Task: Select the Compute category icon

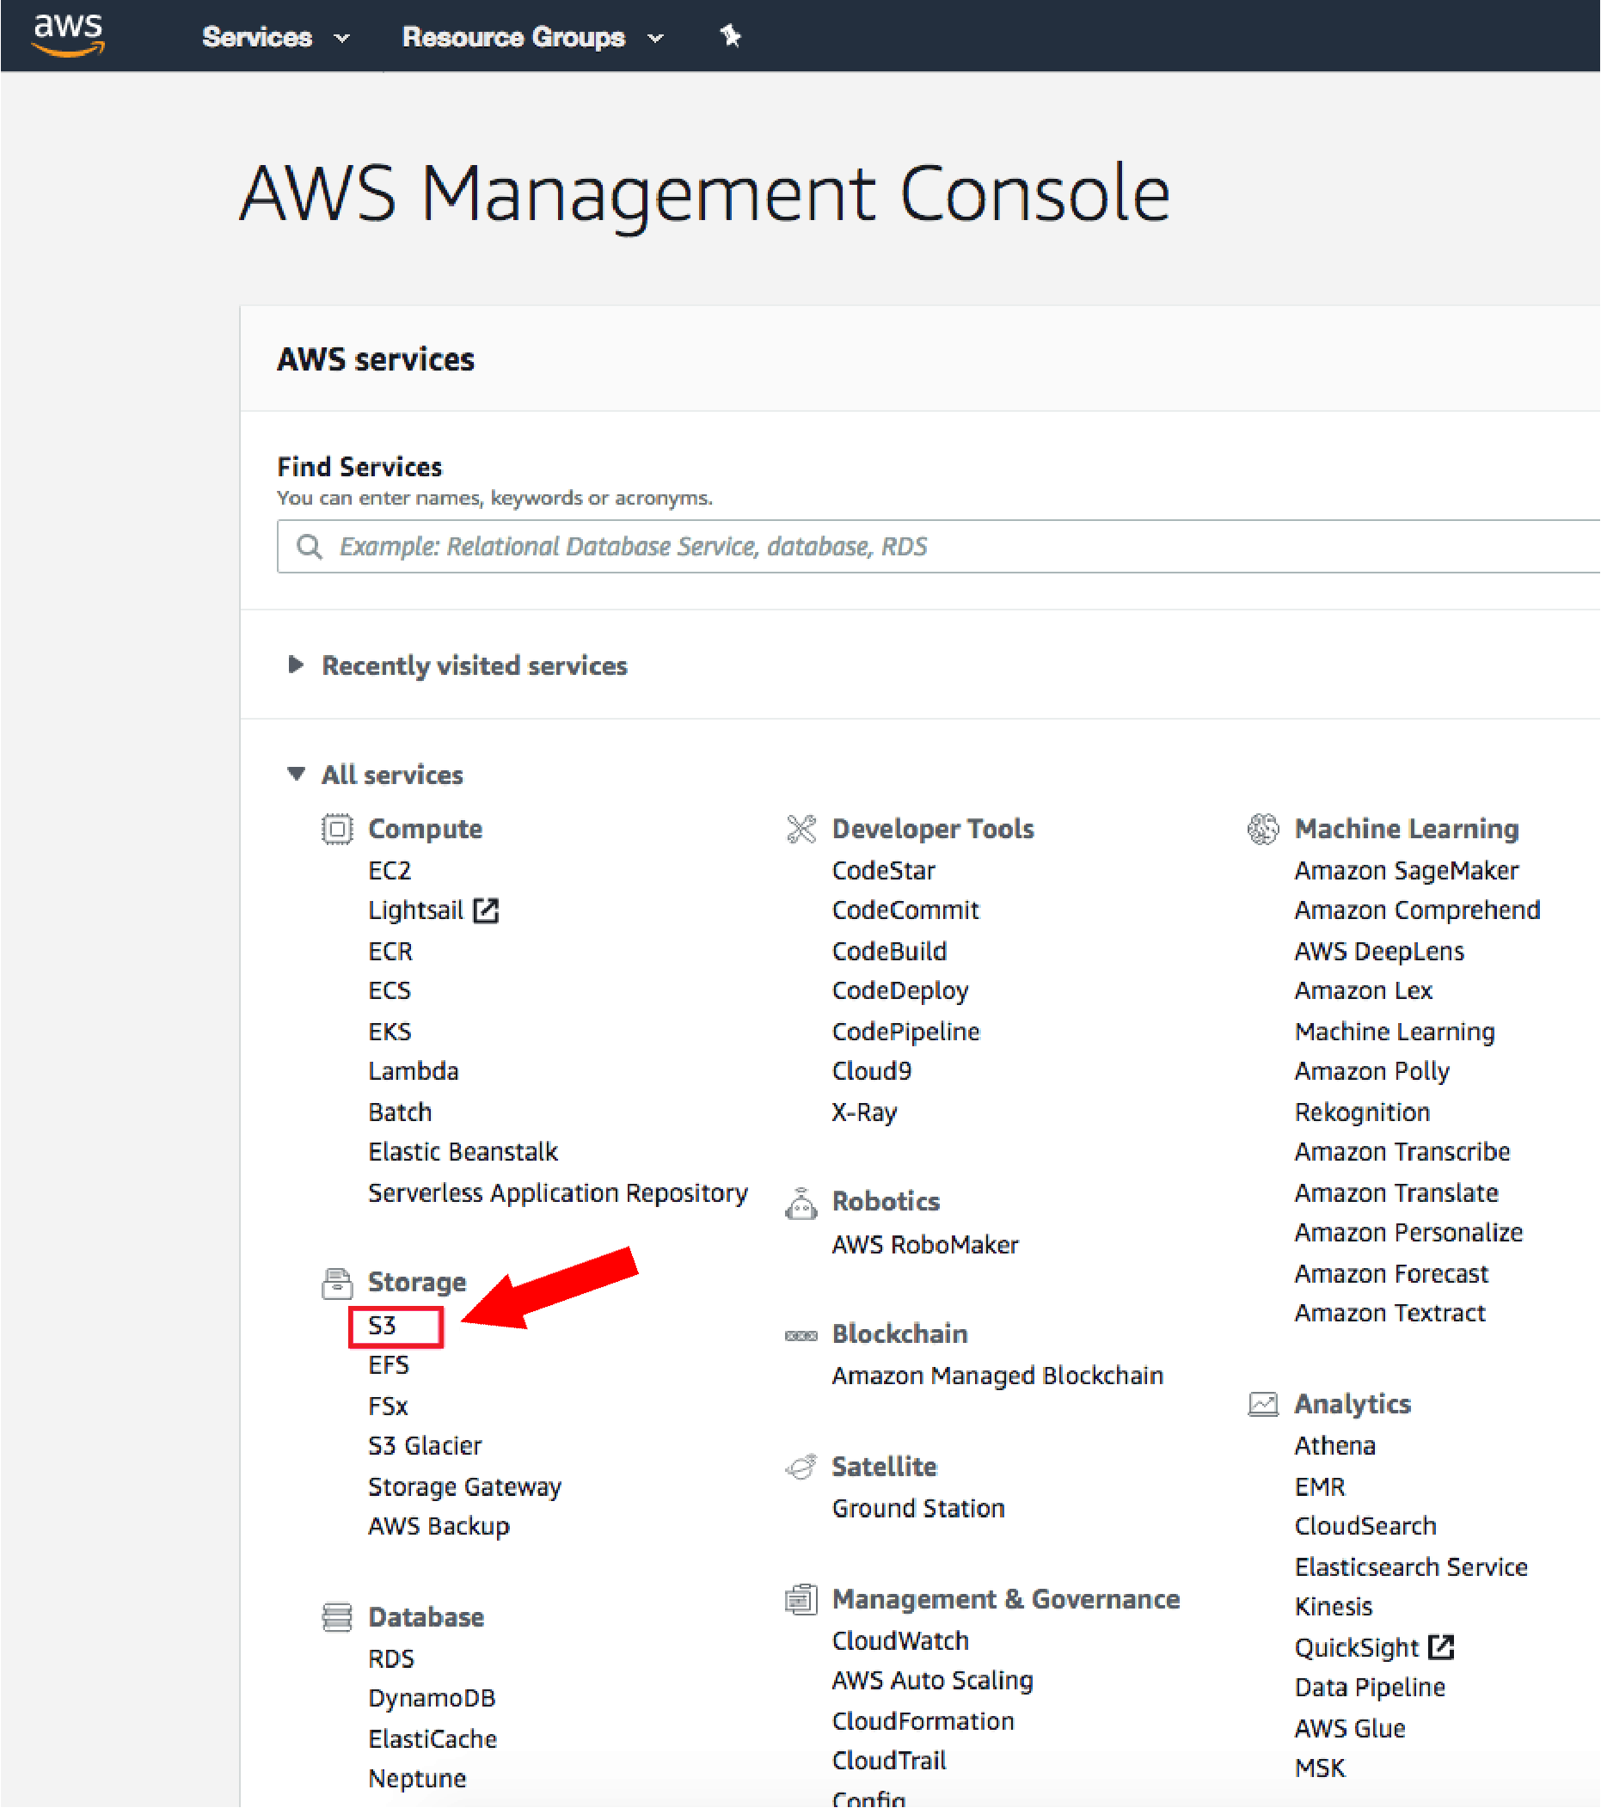Action: [337, 829]
